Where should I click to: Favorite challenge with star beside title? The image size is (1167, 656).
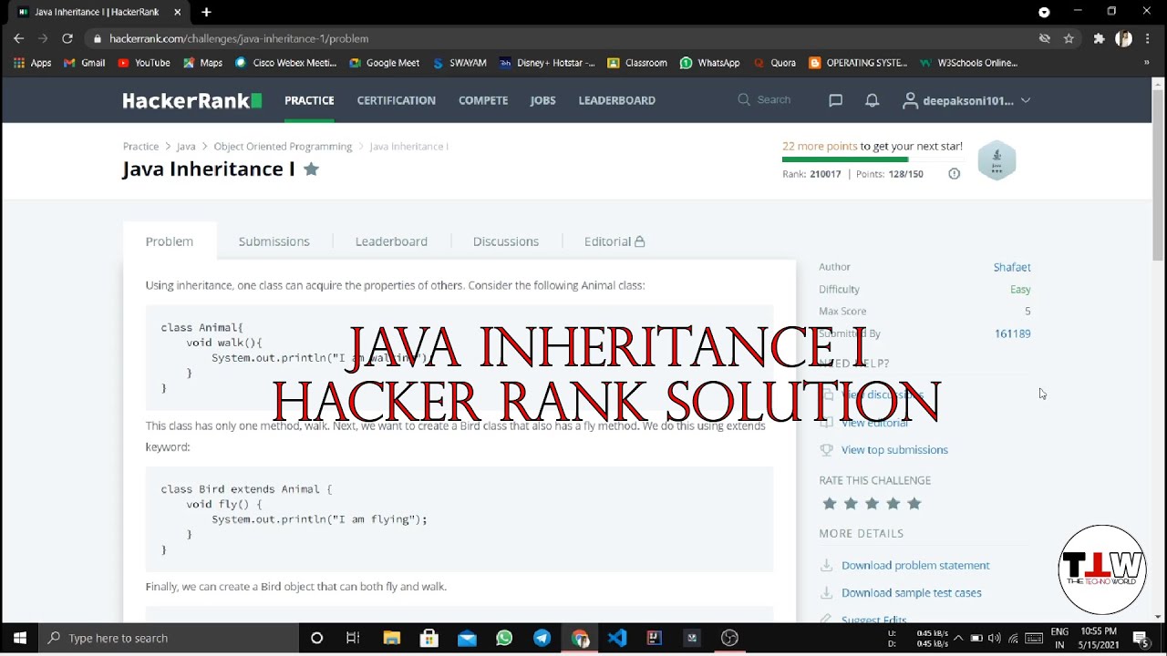pos(311,169)
